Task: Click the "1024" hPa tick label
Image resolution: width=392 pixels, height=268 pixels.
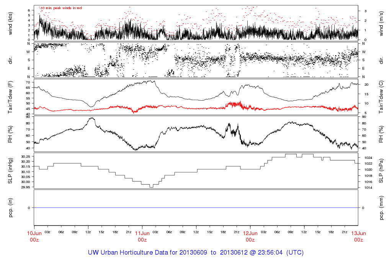Action: 368,158
